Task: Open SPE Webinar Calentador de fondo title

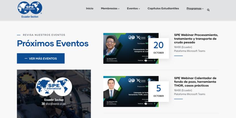Action: click(195, 82)
